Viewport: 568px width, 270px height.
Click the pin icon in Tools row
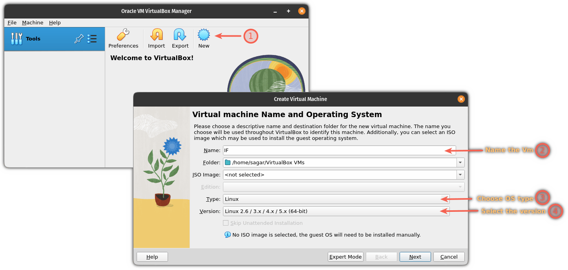(x=79, y=39)
